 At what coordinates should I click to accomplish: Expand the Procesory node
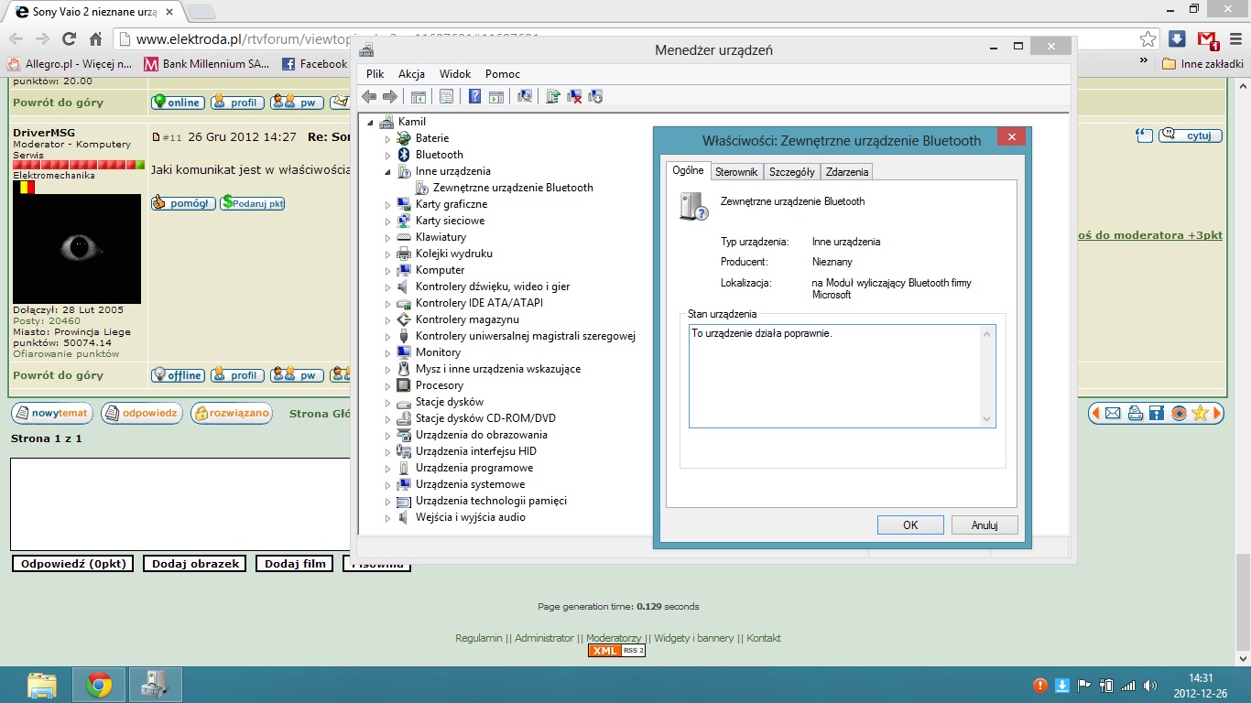coord(387,385)
